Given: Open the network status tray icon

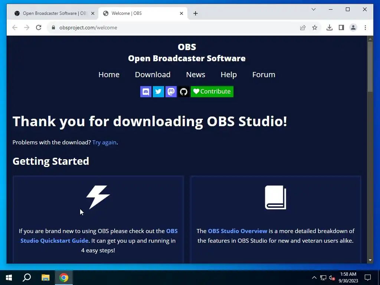Looking at the screenshot, I should (x=323, y=278).
